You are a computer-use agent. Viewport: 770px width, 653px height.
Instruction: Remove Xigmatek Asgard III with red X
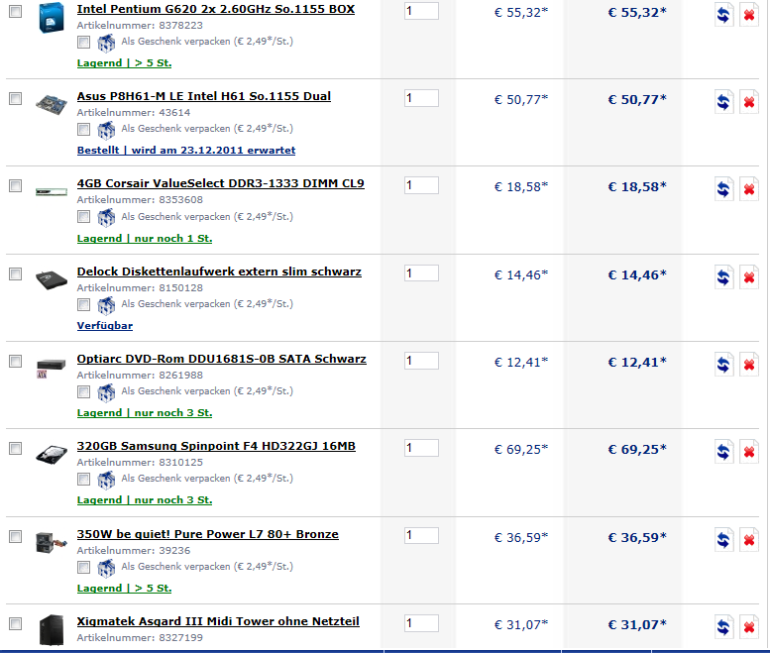pyautogui.click(x=749, y=627)
